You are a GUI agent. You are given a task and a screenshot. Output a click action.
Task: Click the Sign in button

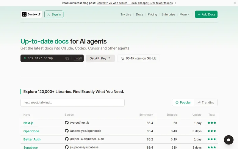pyautogui.click(x=54, y=14)
